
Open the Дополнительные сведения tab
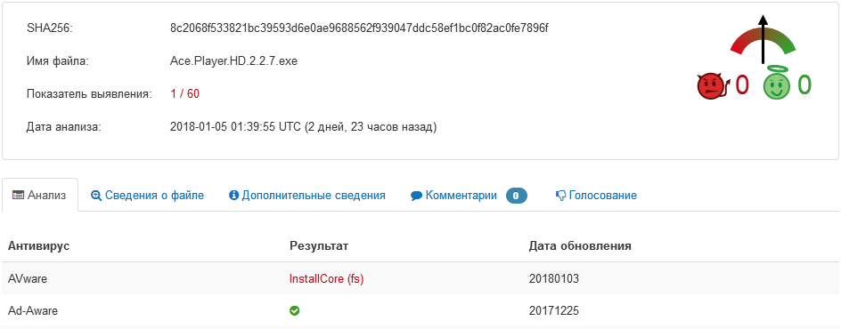[307, 196]
